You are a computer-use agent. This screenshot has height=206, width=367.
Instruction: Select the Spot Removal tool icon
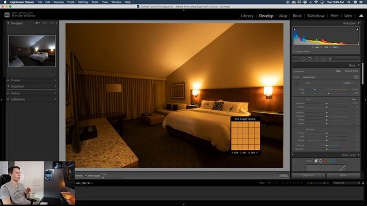click(303, 59)
